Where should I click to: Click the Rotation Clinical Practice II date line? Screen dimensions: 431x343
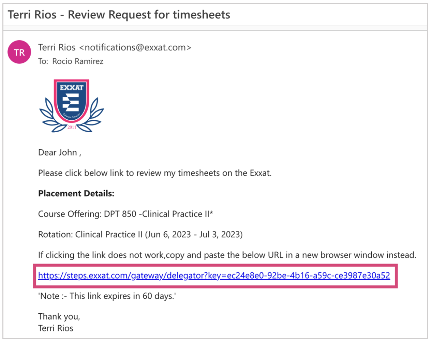140,235
